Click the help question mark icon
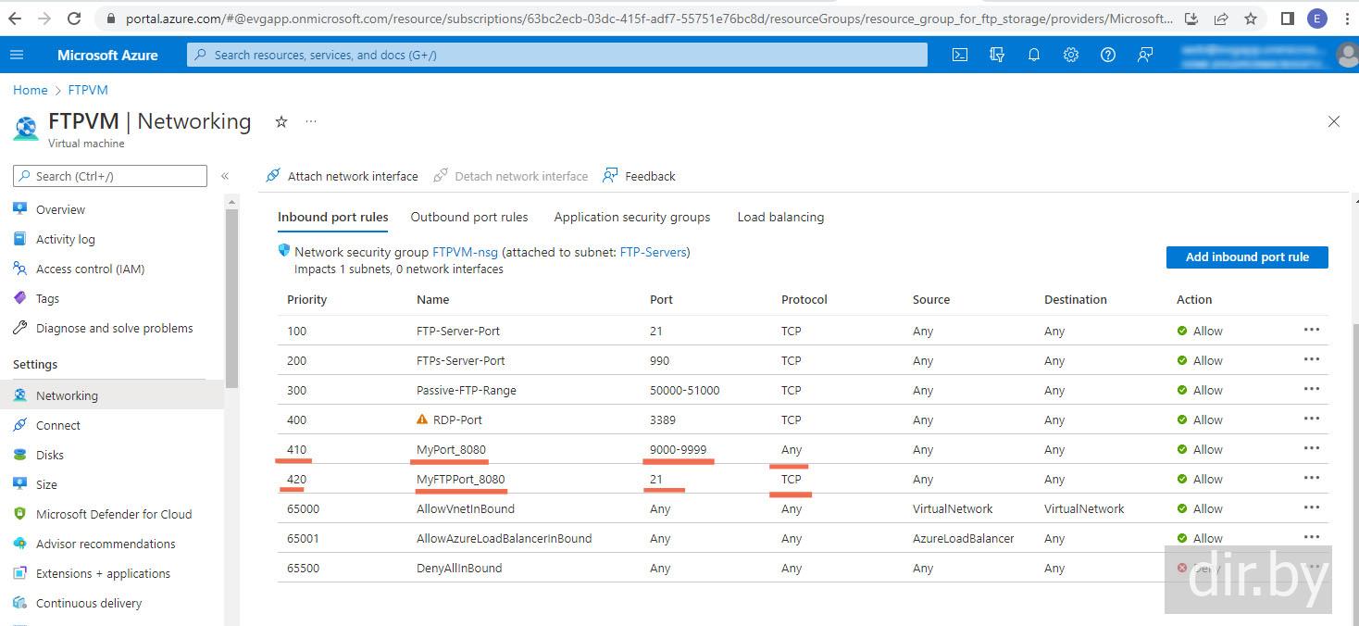 1108,55
